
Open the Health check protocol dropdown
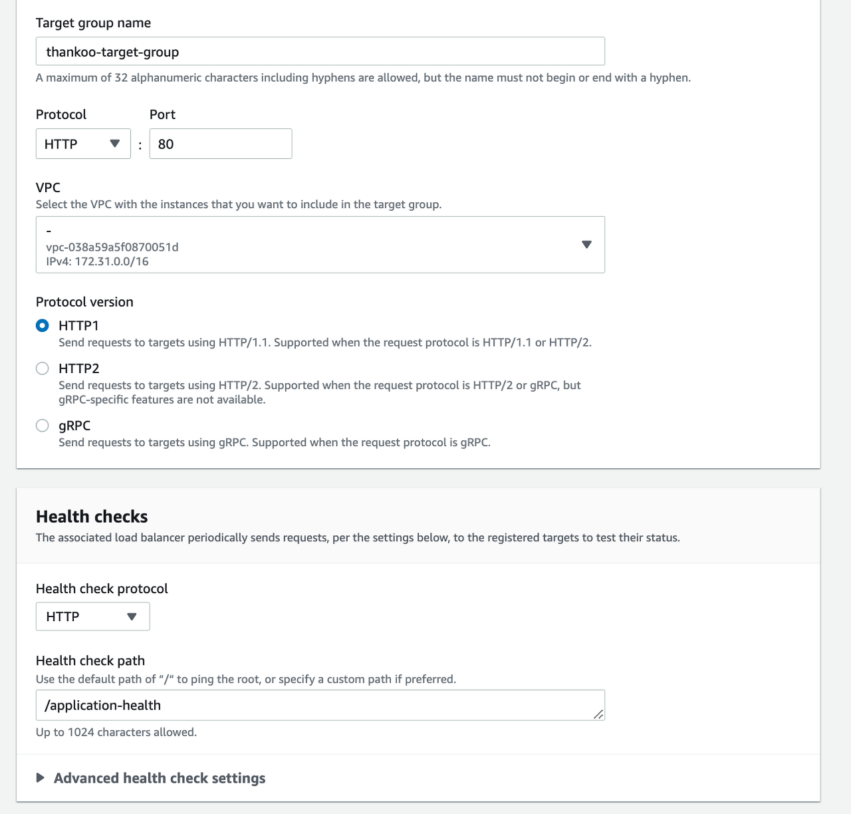coord(93,616)
